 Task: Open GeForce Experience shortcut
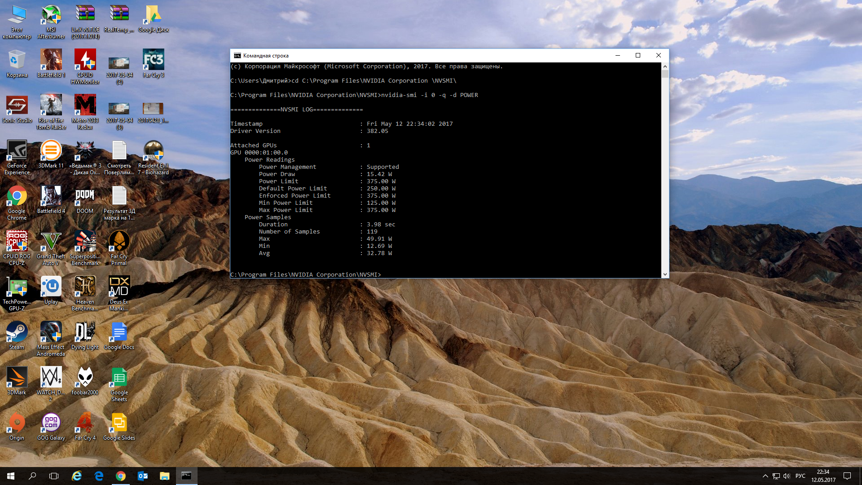coord(17,151)
